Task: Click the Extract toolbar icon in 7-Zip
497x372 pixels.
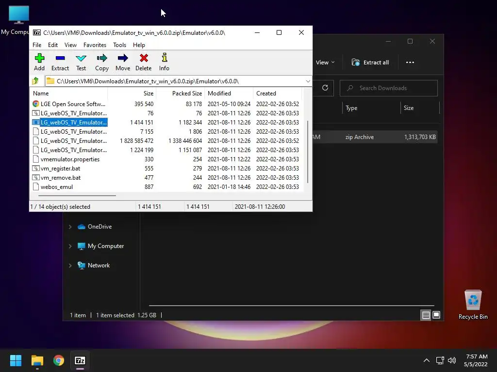Action: pyautogui.click(x=60, y=62)
